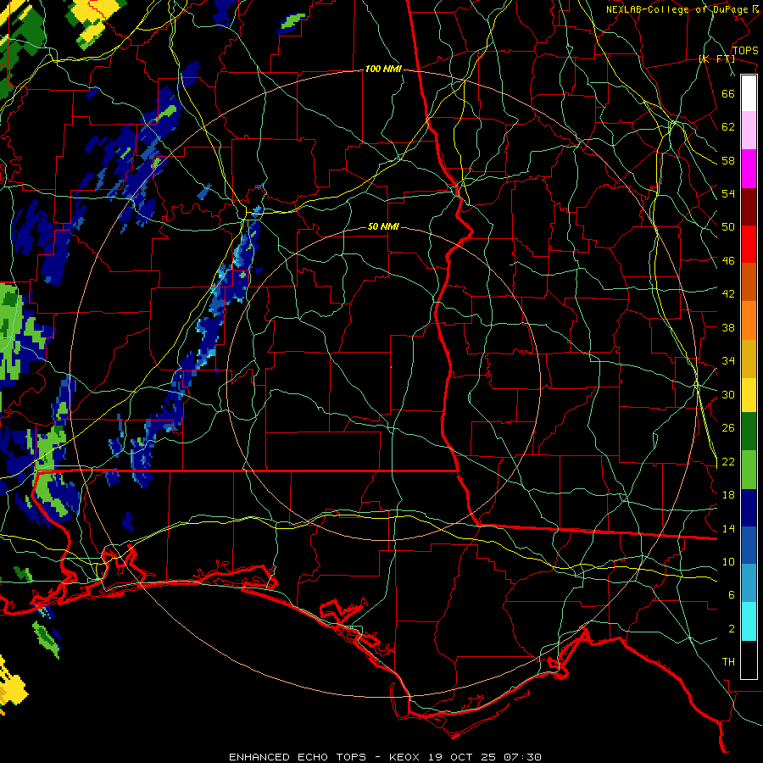The image size is (763, 763).
Task: Click the legend value 34
Action: pos(728,361)
